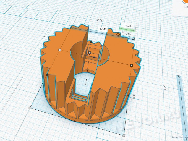Edit the -4.32 offset value
Image resolution: width=188 pixels, height=141 pixels.
[128, 26]
